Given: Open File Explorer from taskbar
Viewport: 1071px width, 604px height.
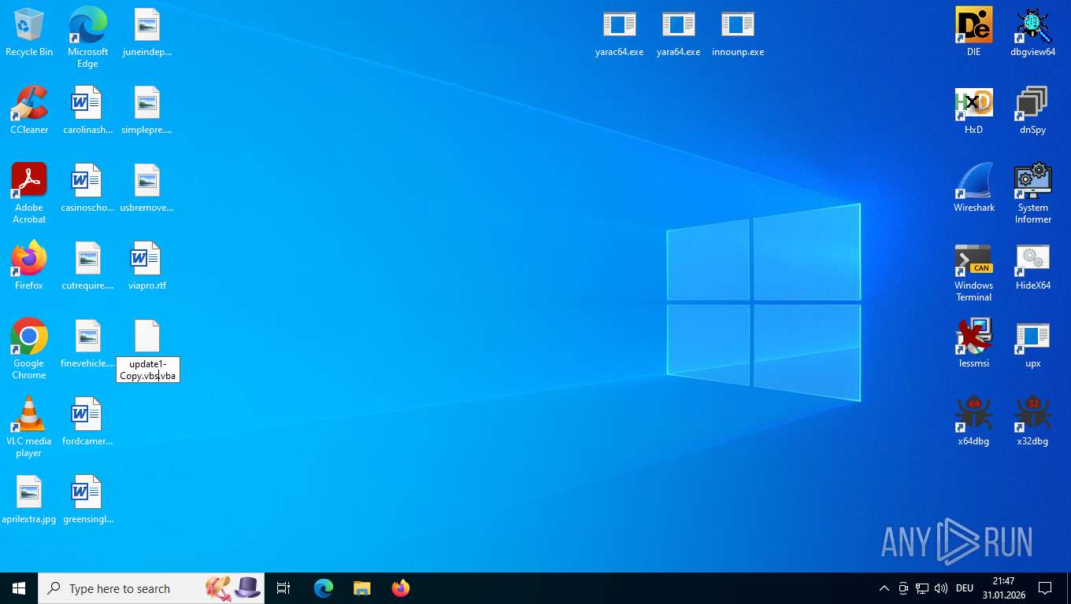Looking at the screenshot, I should (362, 588).
